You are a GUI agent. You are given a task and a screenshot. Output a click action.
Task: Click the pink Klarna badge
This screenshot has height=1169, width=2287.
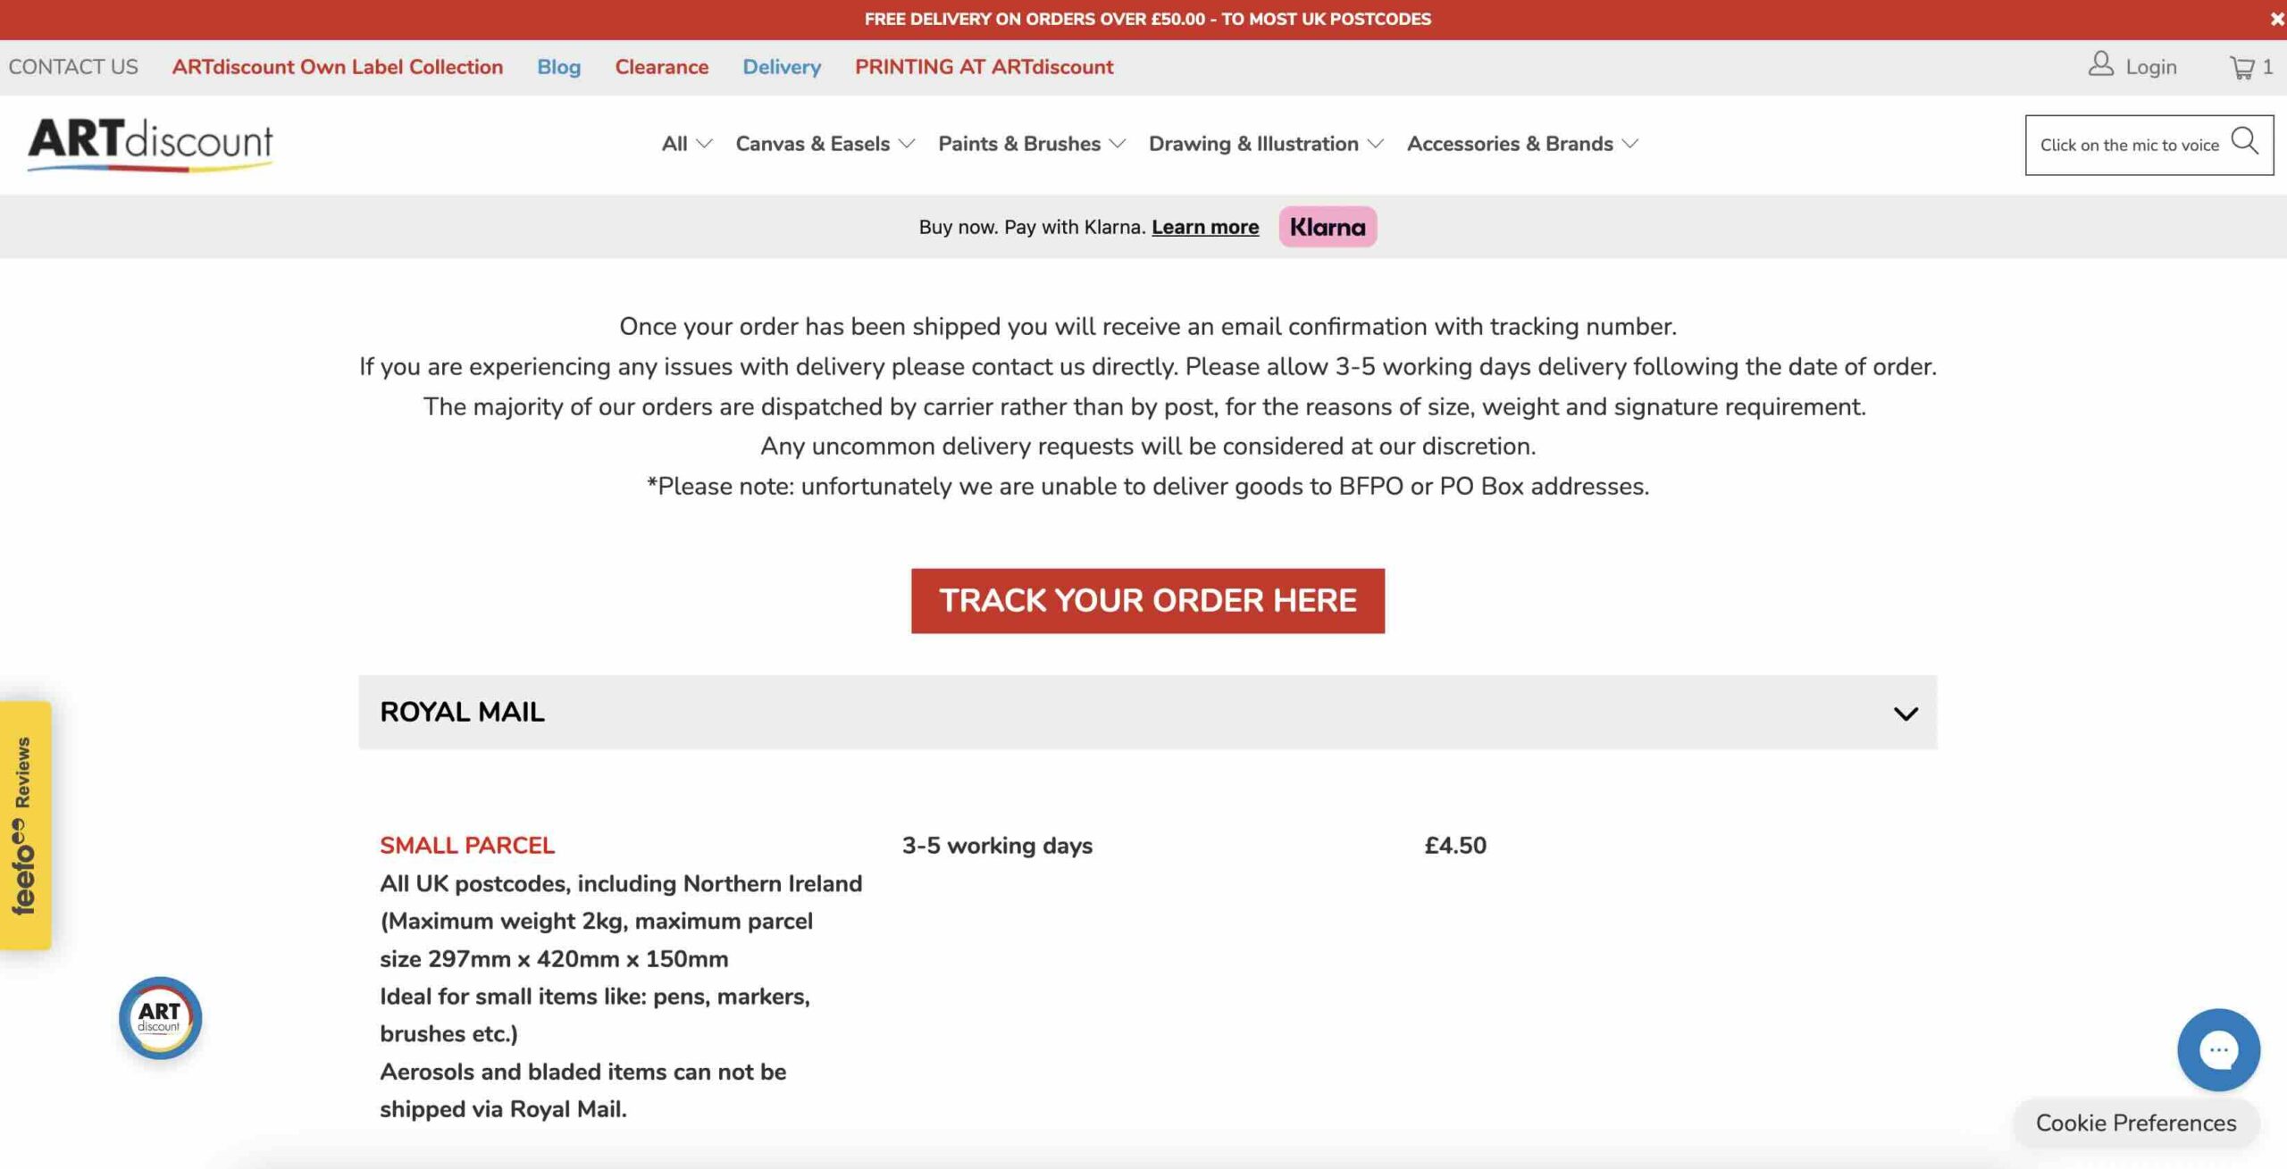[1327, 227]
